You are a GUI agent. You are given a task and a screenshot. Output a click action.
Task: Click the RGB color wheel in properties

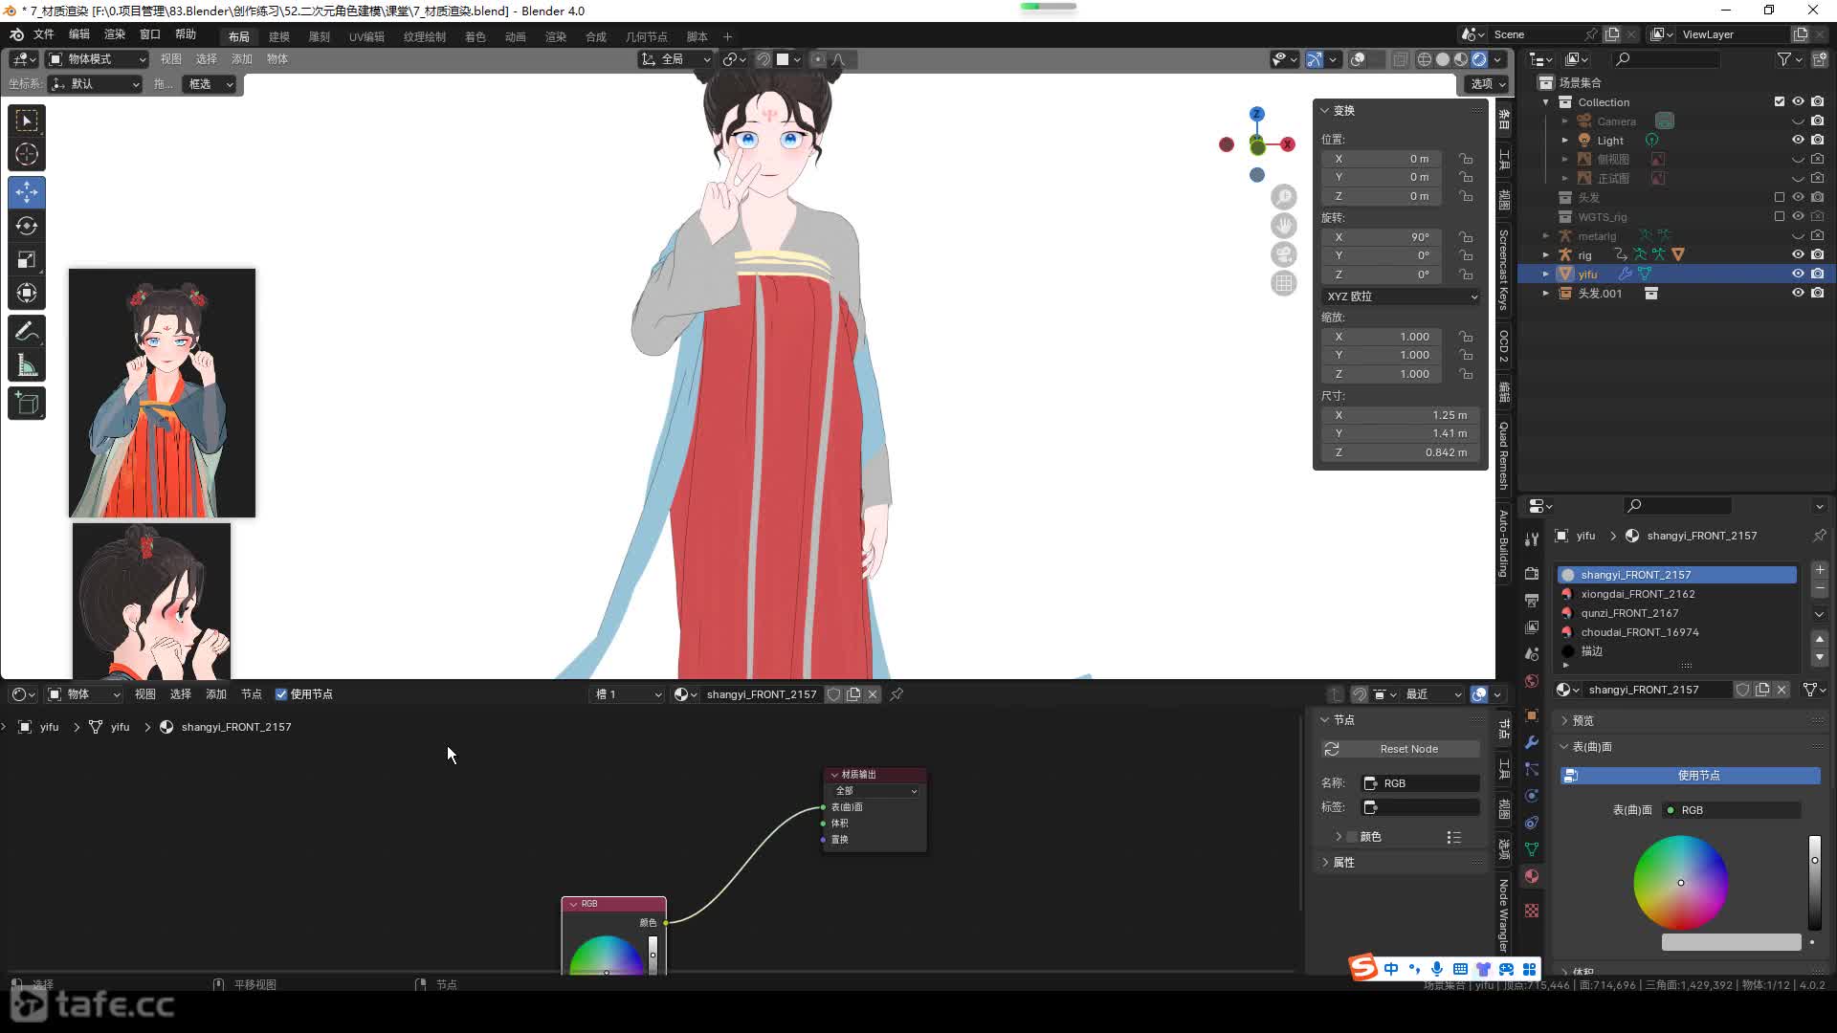pyautogui.click(x=1680, y=882)
